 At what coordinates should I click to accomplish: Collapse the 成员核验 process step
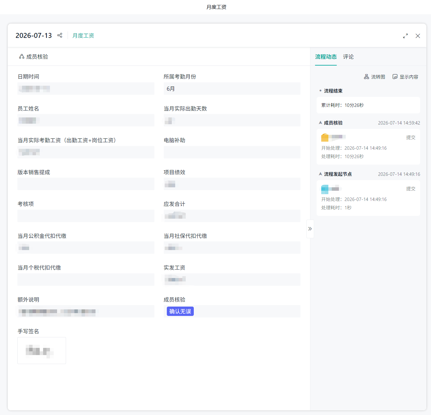point(320,123)
